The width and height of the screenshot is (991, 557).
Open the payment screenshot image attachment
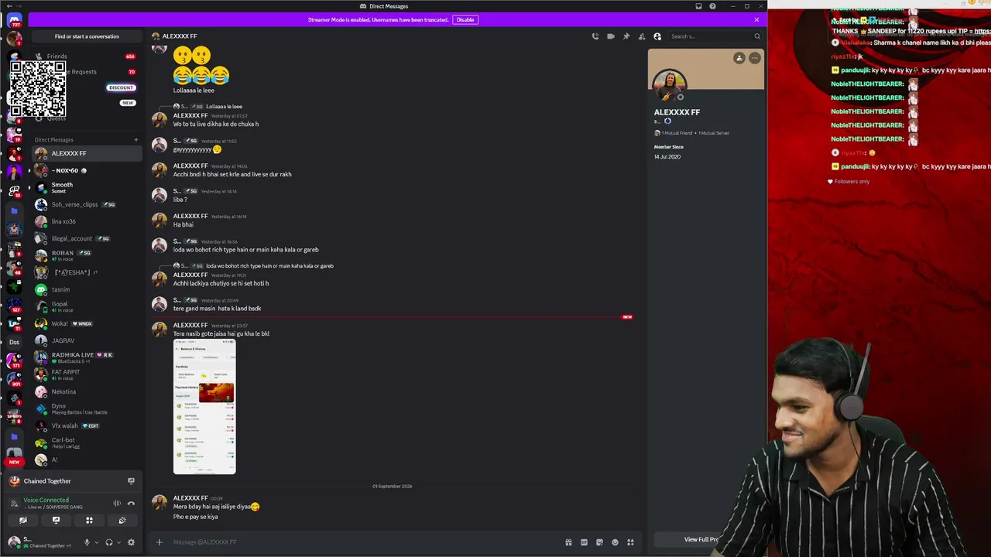click(204, 406)
